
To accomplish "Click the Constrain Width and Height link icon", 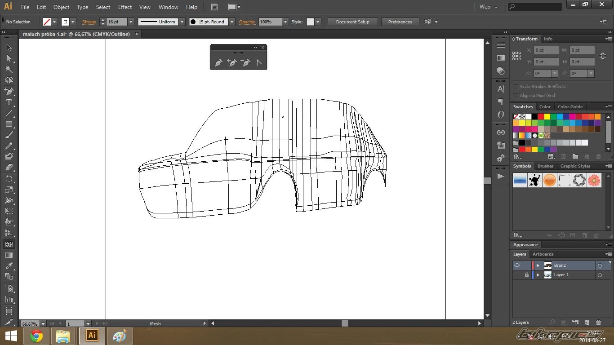I will (603, 56).
